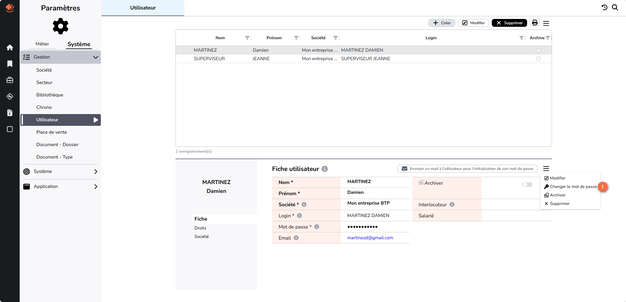Check Archive box for SUPERVISEUR row
The image size is (626, 302).
pos(539,59)
